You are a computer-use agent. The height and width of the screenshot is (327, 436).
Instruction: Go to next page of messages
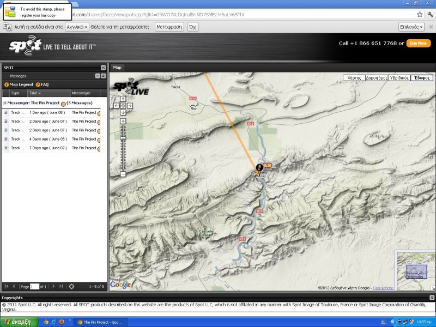(53, 287)
